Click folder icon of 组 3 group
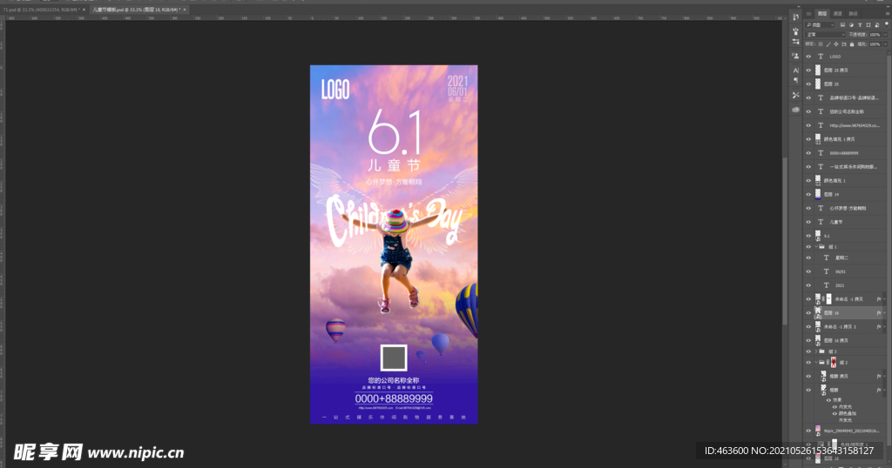The height and width of the screenshot is (468, 892). [821, 351]
